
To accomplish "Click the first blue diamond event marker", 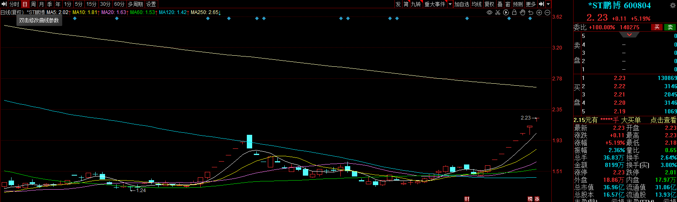I will [75, 19].
